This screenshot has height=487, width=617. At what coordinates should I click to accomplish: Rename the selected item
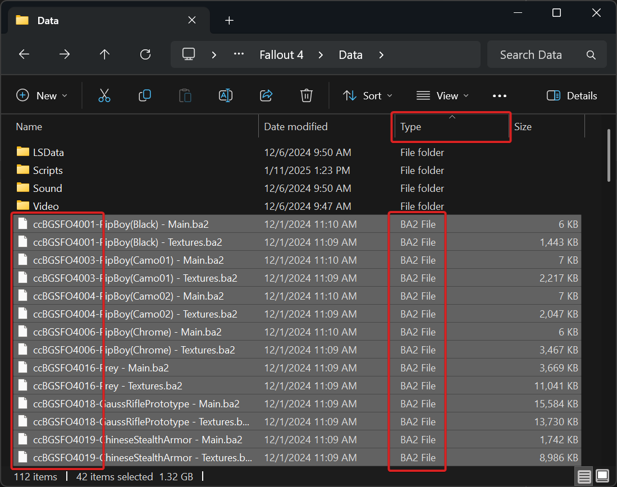[226, 95]
